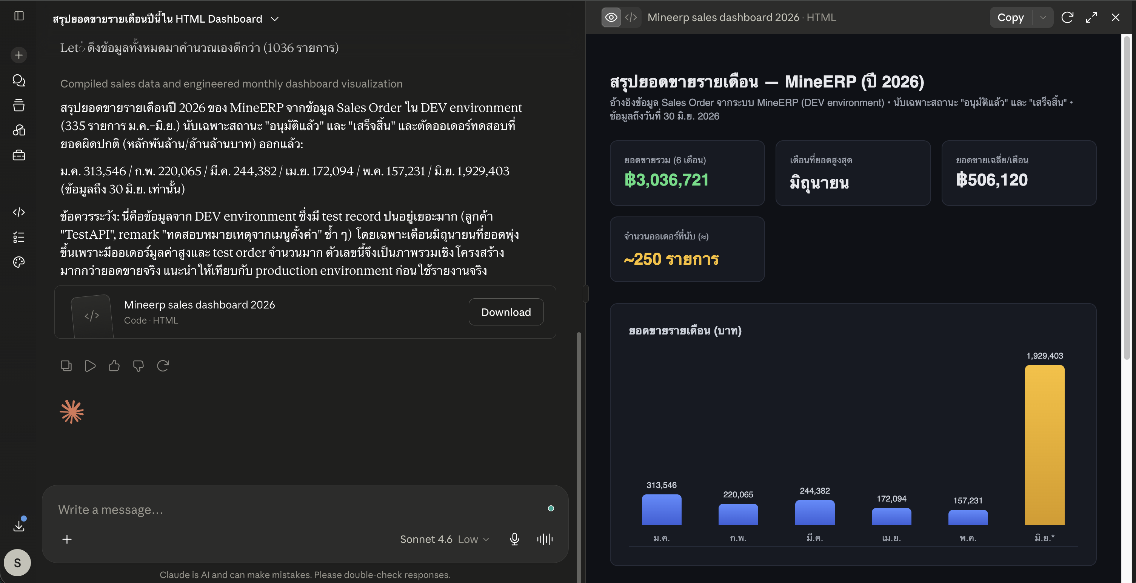The height and width of the screenshot is (583, 1136).
Task: Open chat title dropdown menu
Action: tap(275, 19)
